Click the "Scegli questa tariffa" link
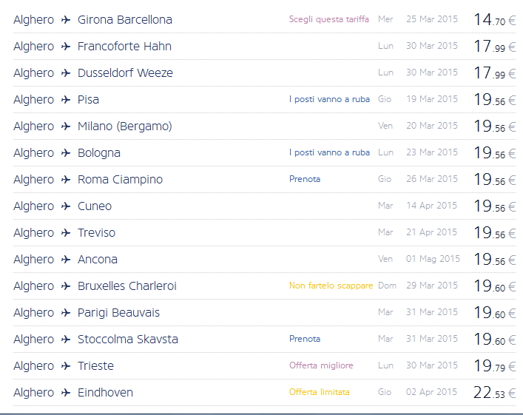523x415 pixels. (328, 20)
